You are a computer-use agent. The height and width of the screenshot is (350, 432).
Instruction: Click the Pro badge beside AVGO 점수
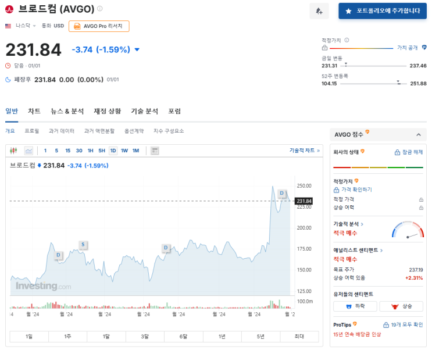pos(367,132)
